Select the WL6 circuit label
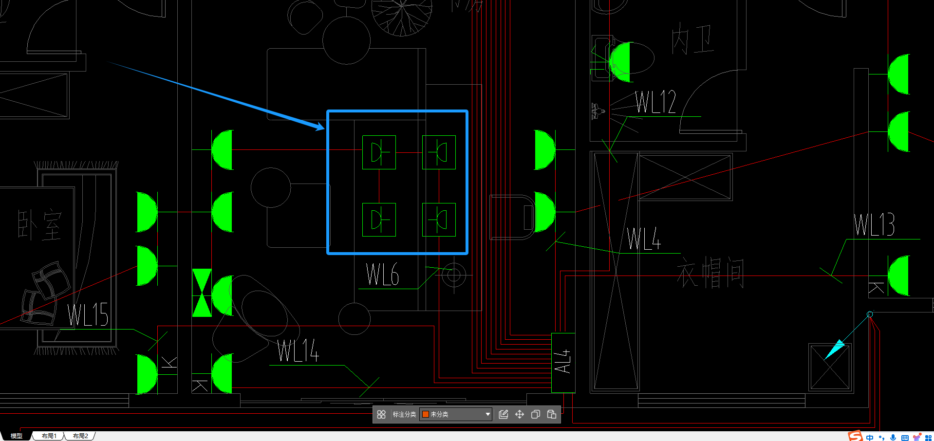 382,275
